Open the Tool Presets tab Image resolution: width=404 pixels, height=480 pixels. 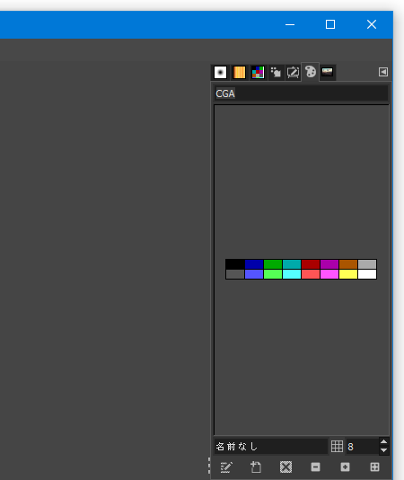pyautogui.click(x=276, y=73)
